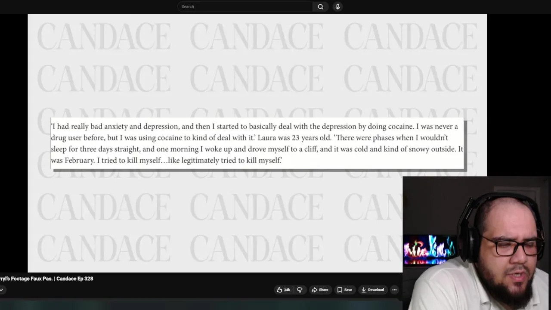Like the video with thumbs-up 34k
The image size is (551, 310).
[x=284, y=290]
